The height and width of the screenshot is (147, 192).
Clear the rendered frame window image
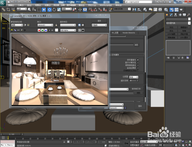pyautogui.click(x=25, y=30)
